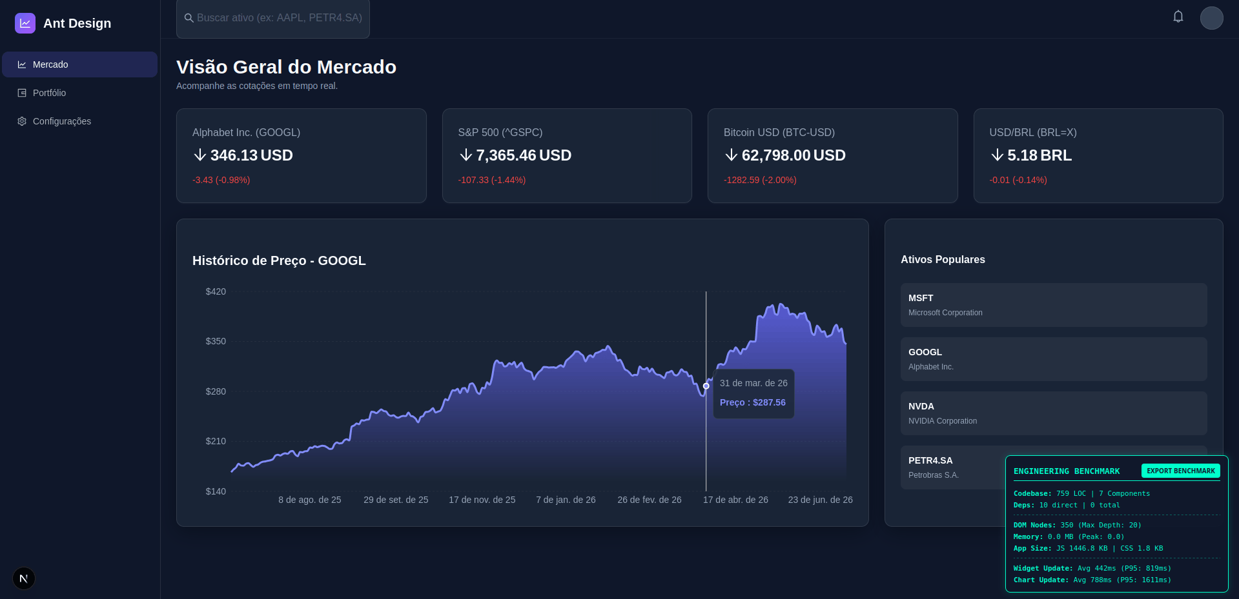The width and height of the screenshot is (1239, 599).
Task: Select MSFT from Ativos Populares
Action: coord(1054,305)
